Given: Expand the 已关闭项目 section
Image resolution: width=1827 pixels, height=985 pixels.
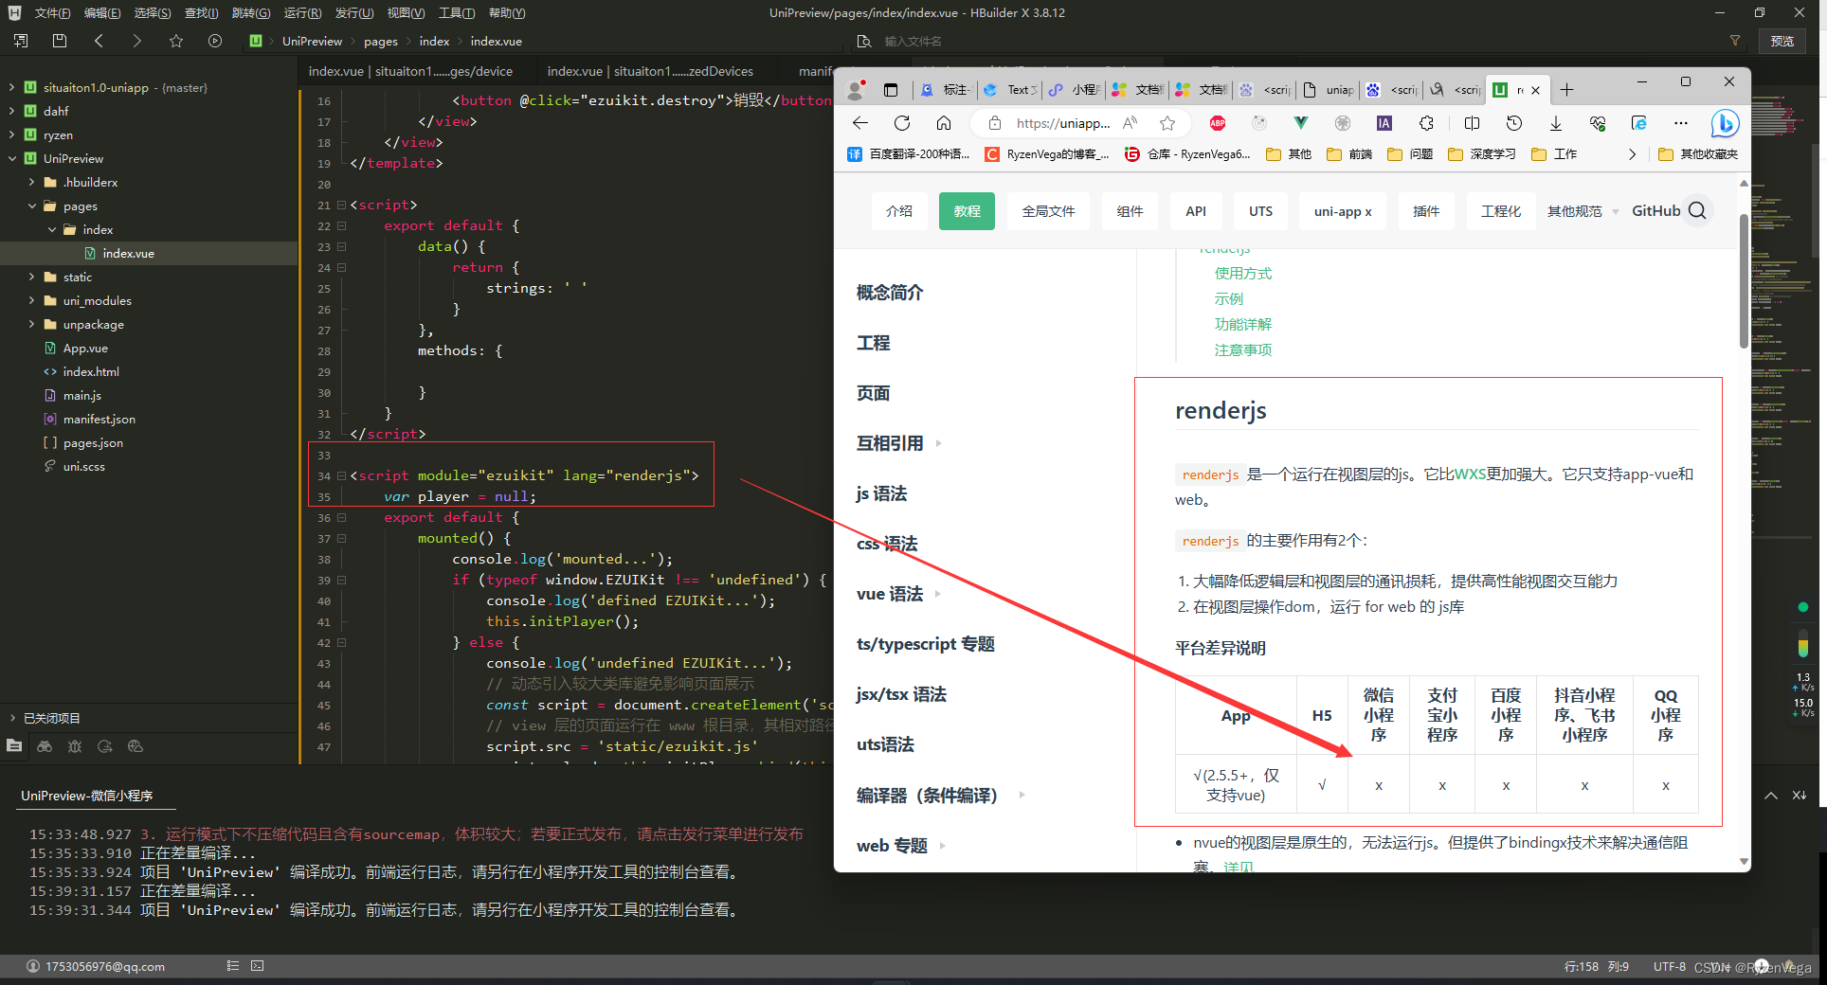Looking at the screenshot, I should [x=12, y=718].
